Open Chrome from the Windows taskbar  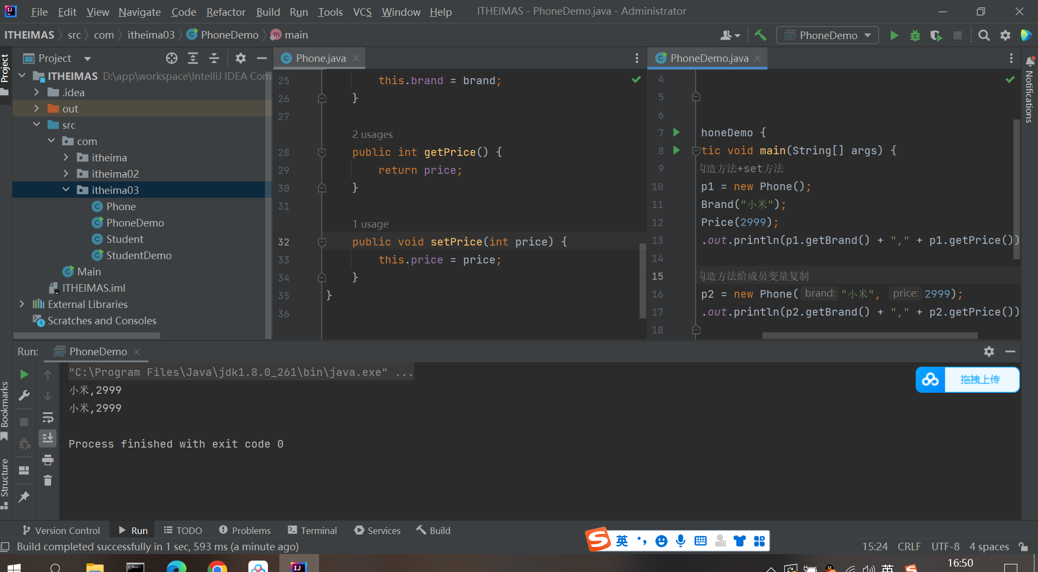click(217, 567)
